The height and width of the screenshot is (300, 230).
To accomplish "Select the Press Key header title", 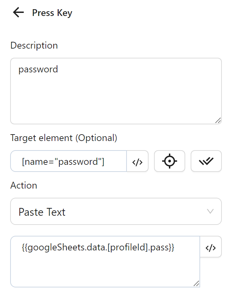I will (x=52, y=13).
